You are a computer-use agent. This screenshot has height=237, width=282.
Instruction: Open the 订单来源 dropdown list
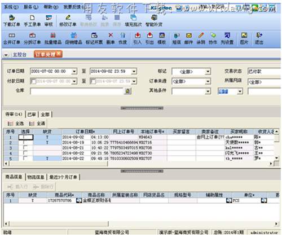pos(208,81)
